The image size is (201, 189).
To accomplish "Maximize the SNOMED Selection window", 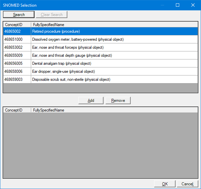I will (178, 5).
